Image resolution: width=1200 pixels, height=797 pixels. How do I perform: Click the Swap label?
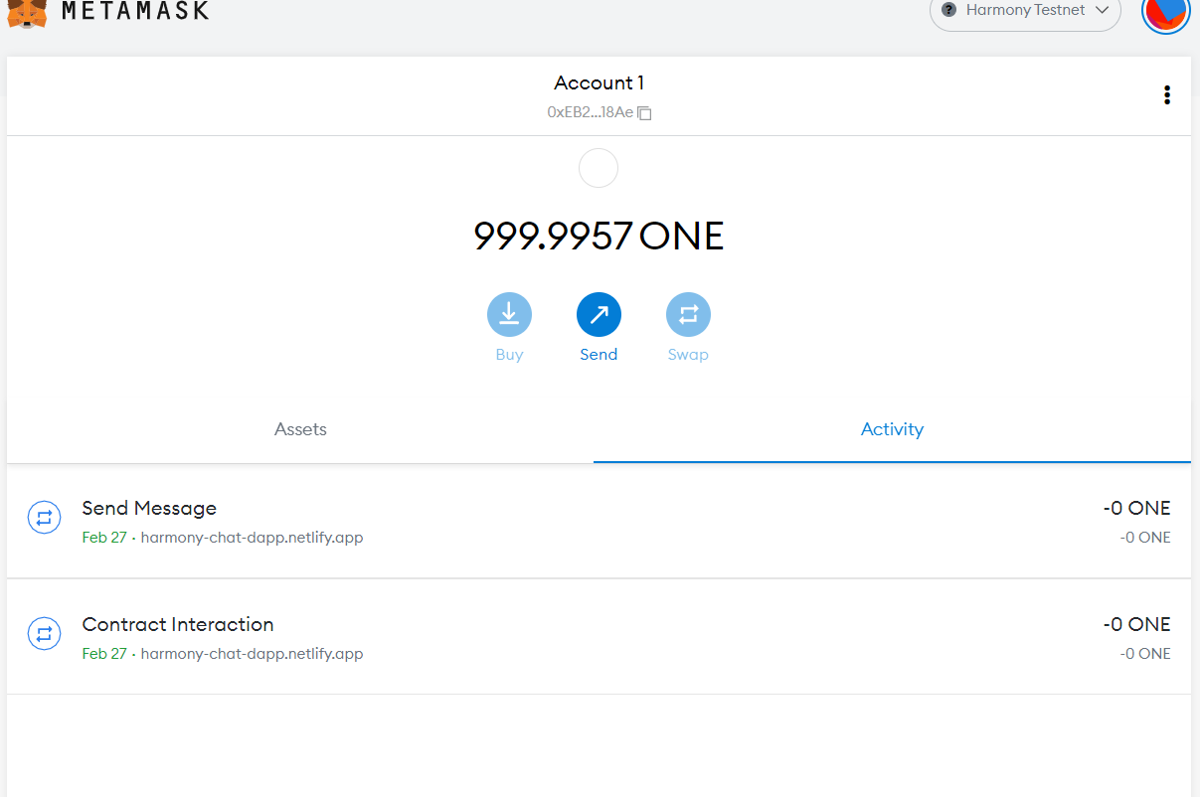pos(688,355)
